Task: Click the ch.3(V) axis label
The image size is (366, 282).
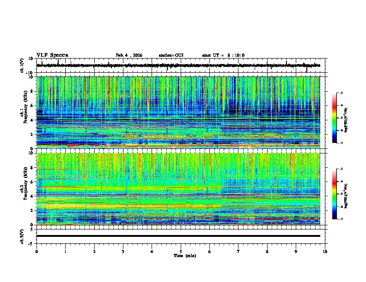Action: [x=22, y=236]
